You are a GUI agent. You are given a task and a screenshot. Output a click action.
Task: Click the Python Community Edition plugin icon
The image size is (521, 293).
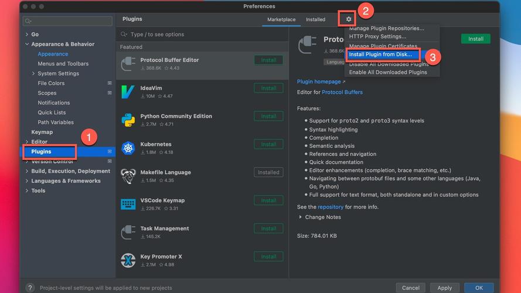128,120
